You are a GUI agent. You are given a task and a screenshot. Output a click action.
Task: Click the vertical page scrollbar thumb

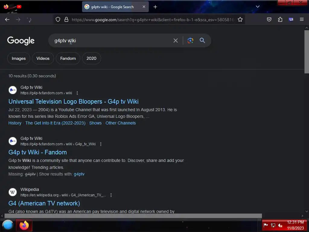click(x=307, y=52)
